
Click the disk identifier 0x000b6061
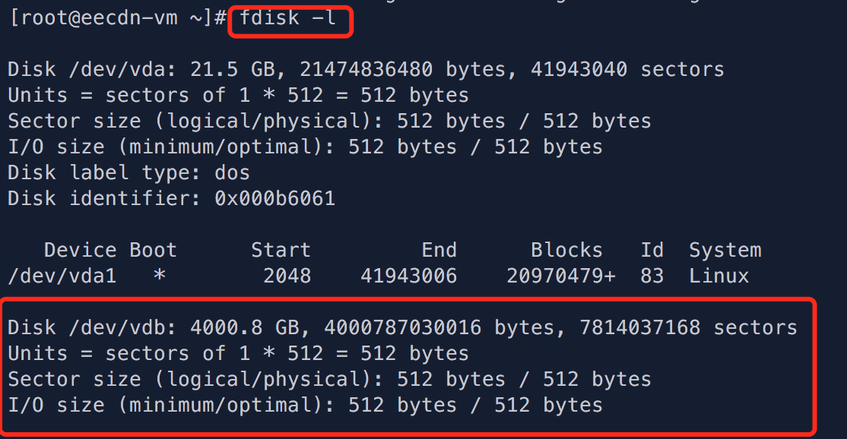click(274, 198)
